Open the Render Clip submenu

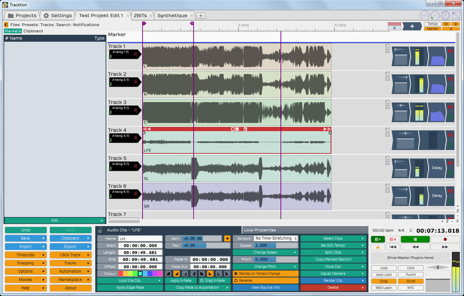332,280
